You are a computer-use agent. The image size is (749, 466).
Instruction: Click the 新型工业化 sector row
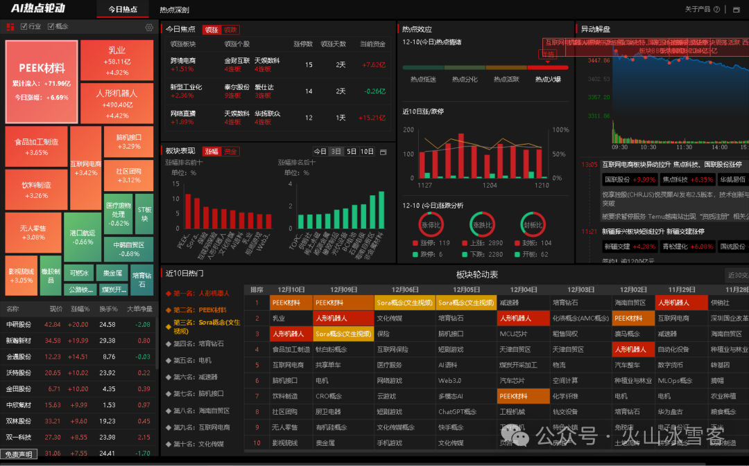278,91
